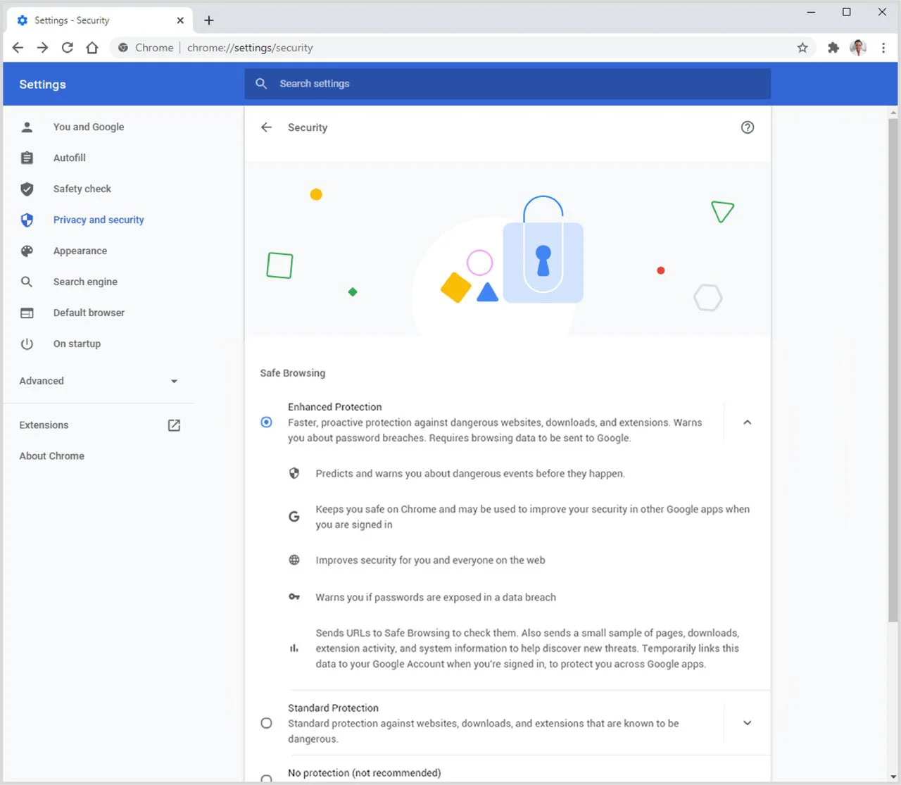Click the search magnifier icon in settings

tap(261, 84)
